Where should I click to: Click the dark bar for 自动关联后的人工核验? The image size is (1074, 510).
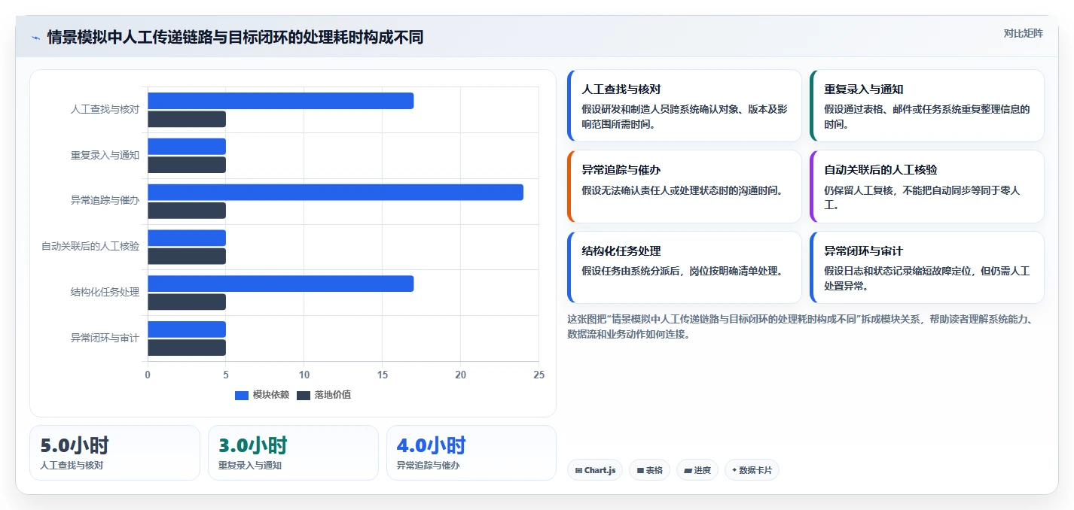[187, 256]
